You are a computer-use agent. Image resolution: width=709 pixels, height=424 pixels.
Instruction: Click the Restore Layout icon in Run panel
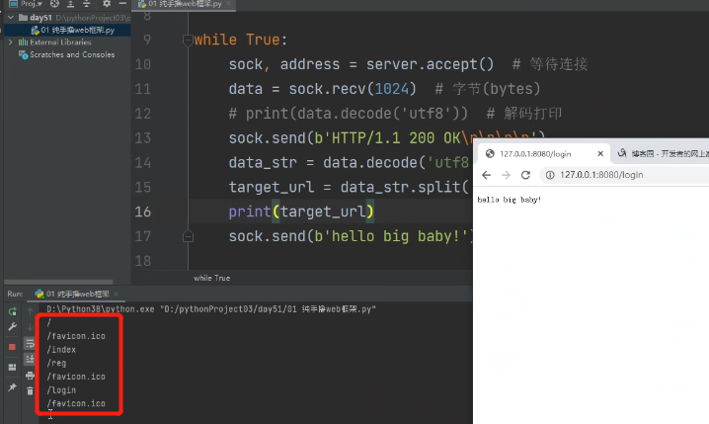point(12,367)
